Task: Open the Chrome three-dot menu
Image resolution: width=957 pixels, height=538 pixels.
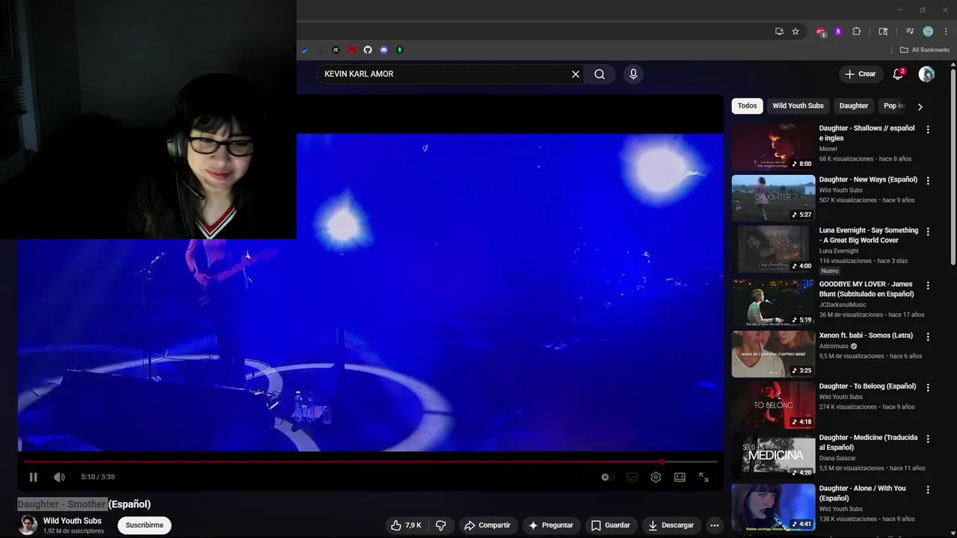Action: (946, 31)
